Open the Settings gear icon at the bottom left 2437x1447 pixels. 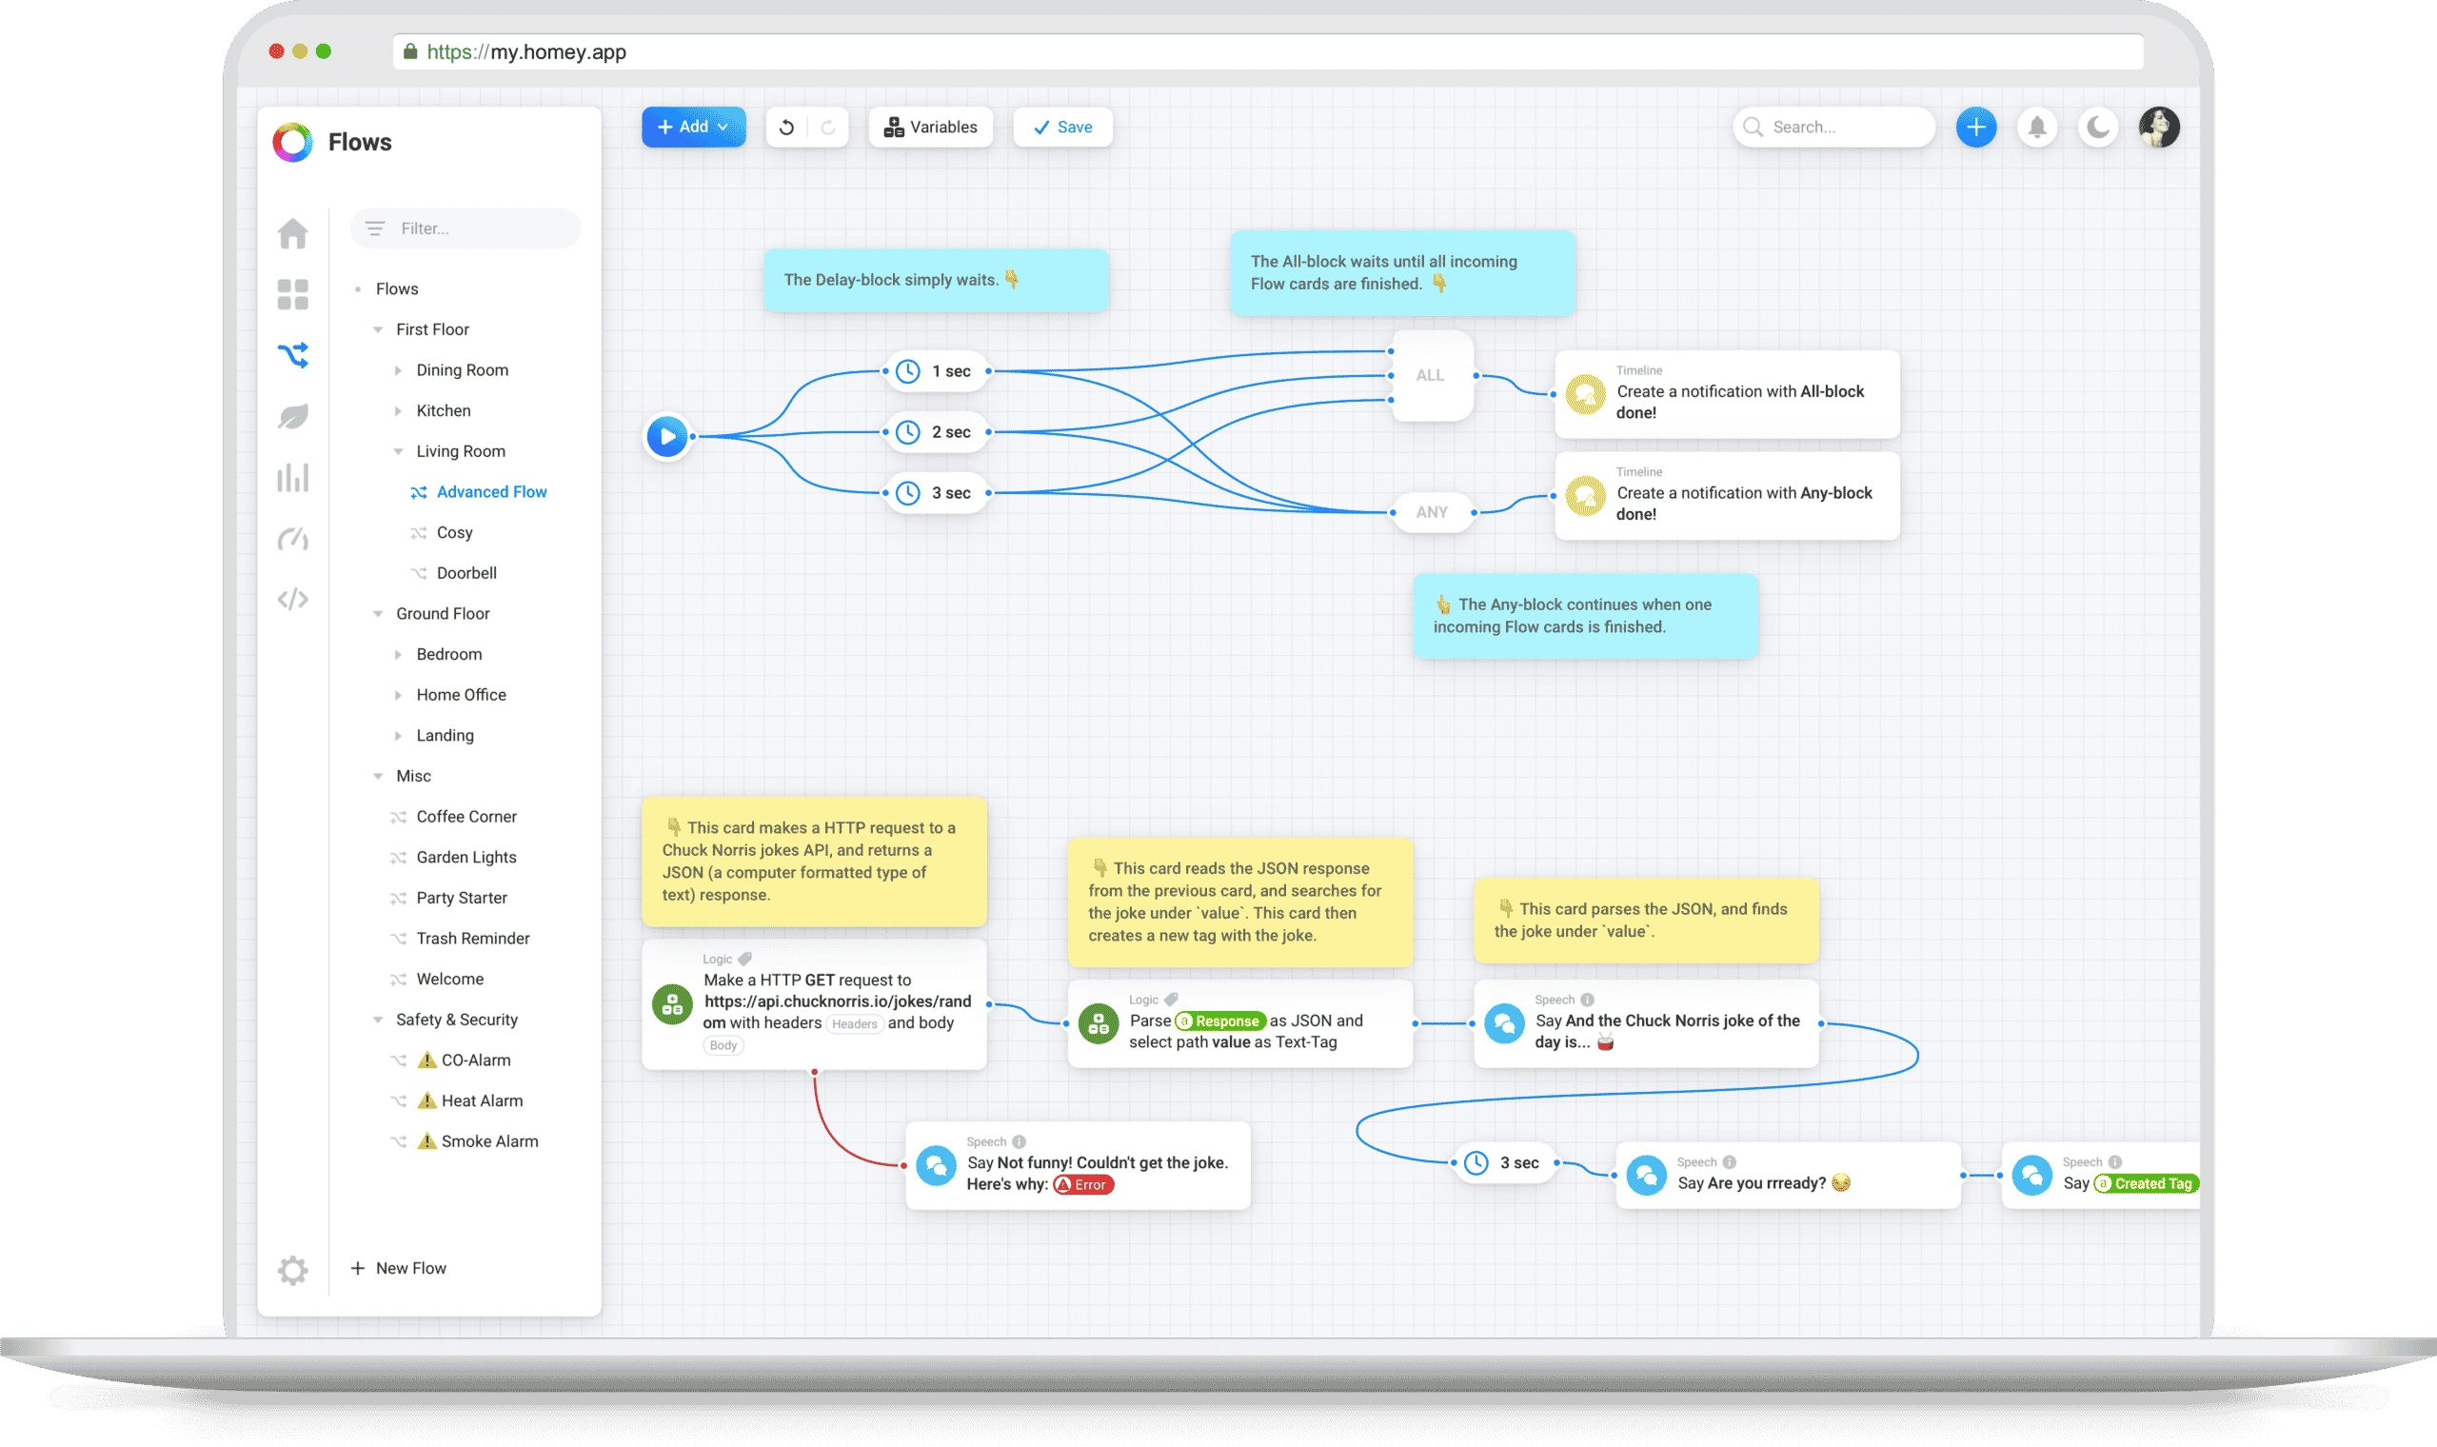292,1270
